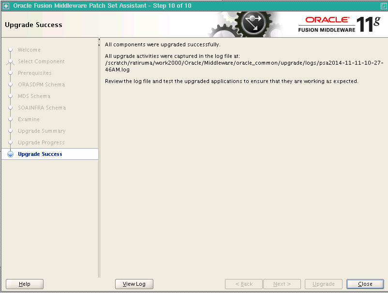Open the Upgrade Progress step
The width and height of the screenshot is (388, 293).
[41, 143]
